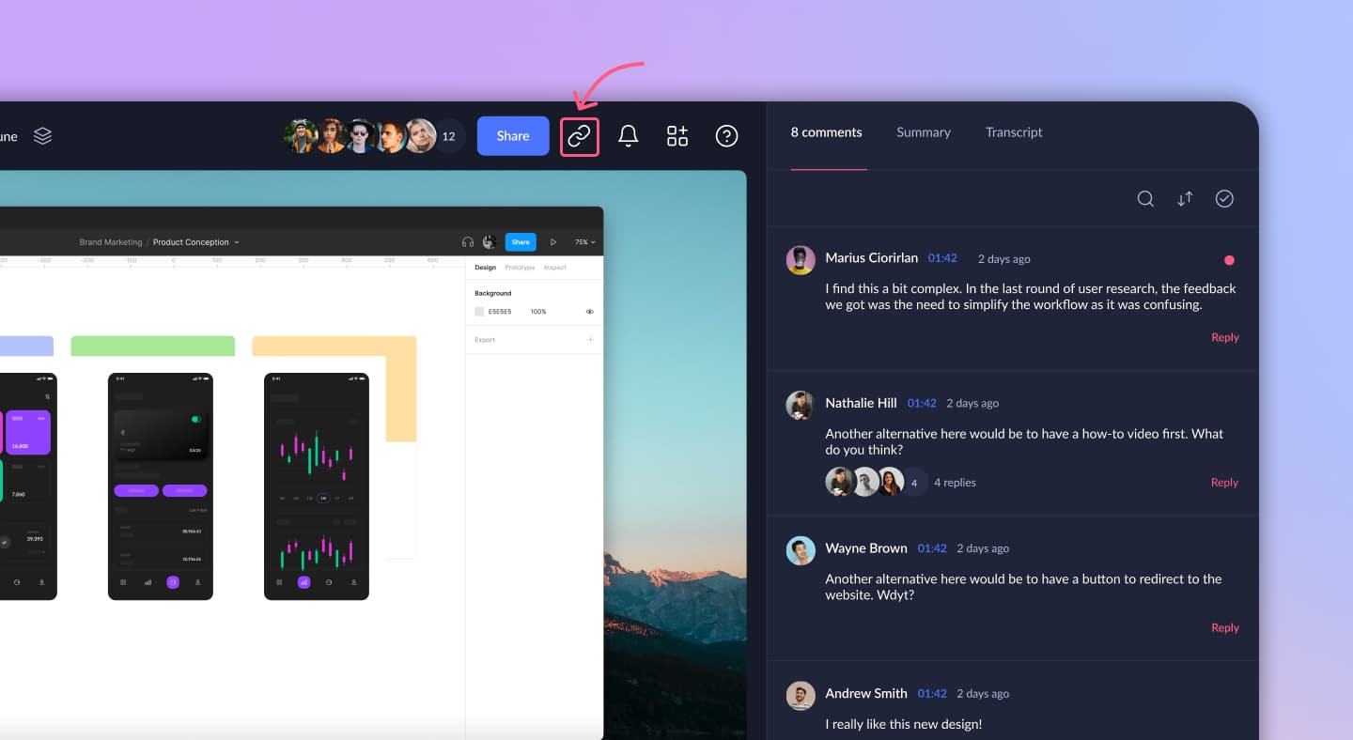Viewport: 1353px width, 740px height.
Task: Sort comments using the up-down arrows icon
Action: [x=1185, y=198]
